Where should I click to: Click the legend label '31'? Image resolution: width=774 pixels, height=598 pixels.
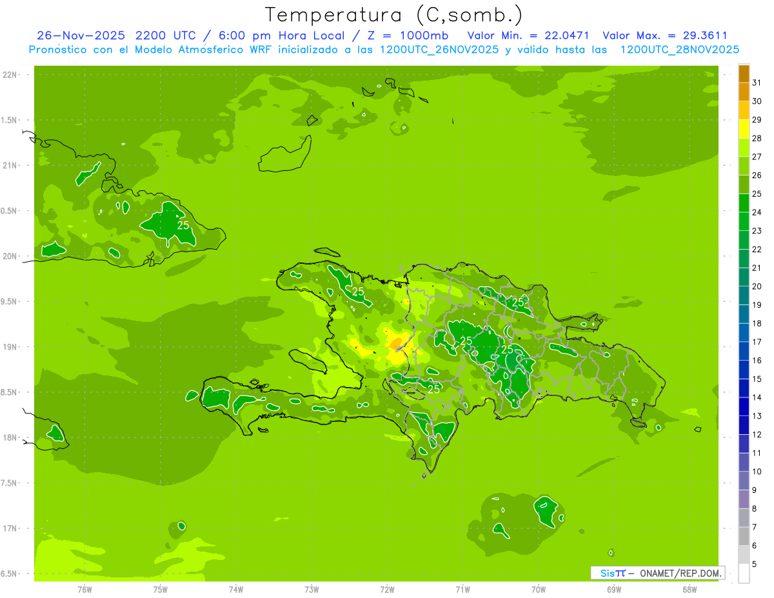(x=757, y=83)
